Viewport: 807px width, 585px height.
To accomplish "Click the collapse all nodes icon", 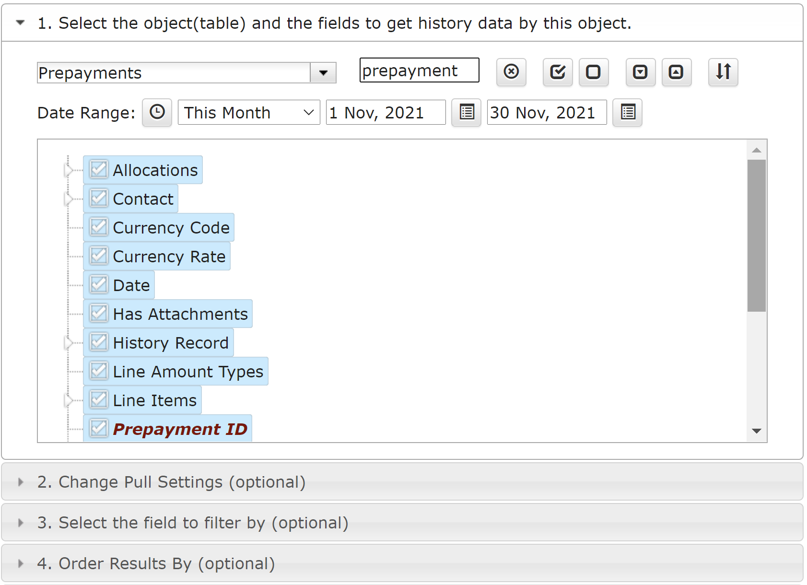I will pyautogui.click(x=676, y=72).
